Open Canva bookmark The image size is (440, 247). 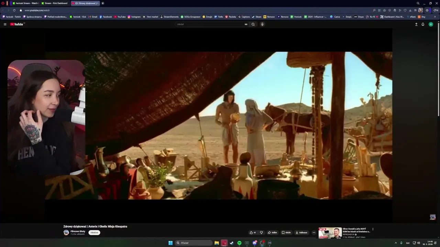(335, 17)
